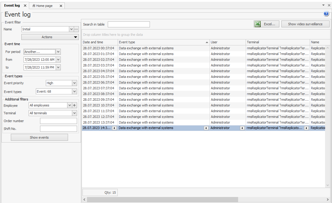Screen dimensions: 332x203
Task: Click the blue help question mark icon
Action: pos(326,14)
